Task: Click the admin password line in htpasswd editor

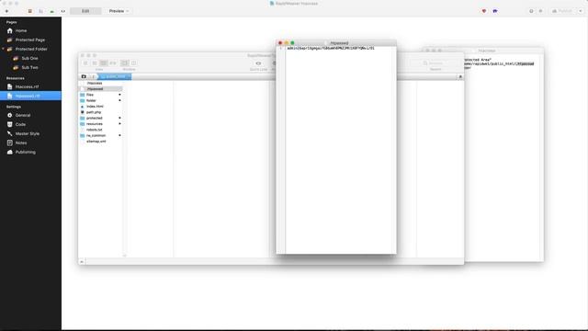Action: coord(331,49)
